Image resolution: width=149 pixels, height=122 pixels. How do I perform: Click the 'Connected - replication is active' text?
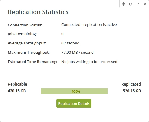coord(89,25)
